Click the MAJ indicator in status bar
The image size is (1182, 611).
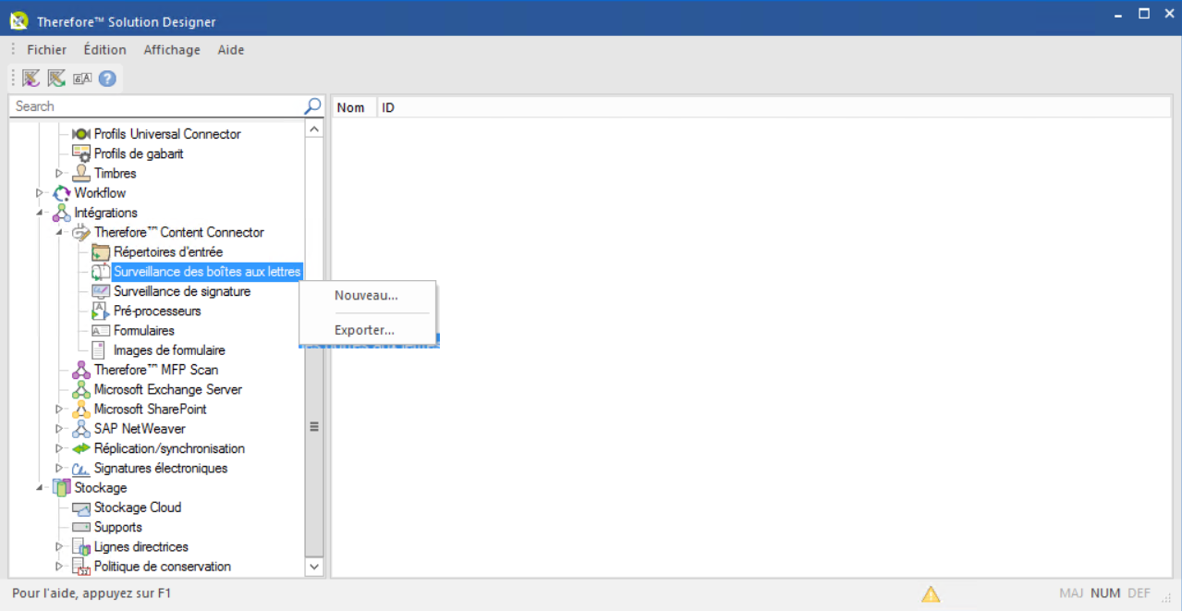point(1072,593)
